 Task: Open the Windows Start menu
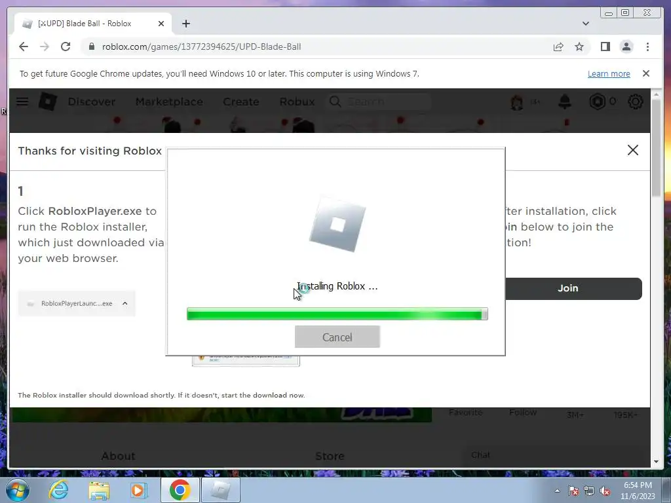click(x=18, y=490)
